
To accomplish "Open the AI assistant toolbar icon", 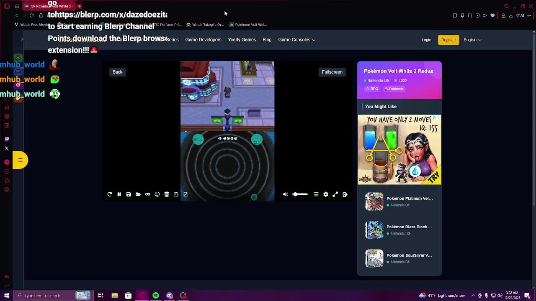I will tap(520, 15).
